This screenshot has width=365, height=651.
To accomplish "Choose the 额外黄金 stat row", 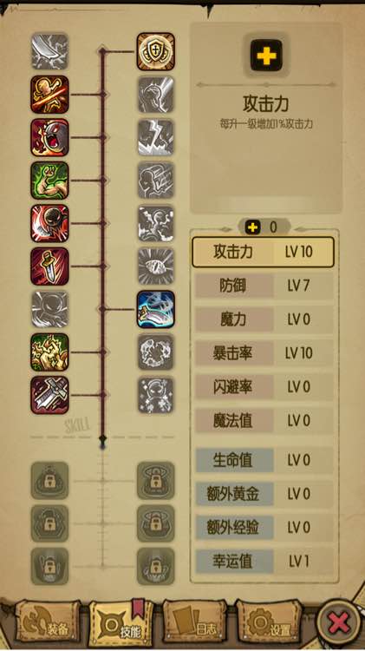I will click(x=264, y=494).
